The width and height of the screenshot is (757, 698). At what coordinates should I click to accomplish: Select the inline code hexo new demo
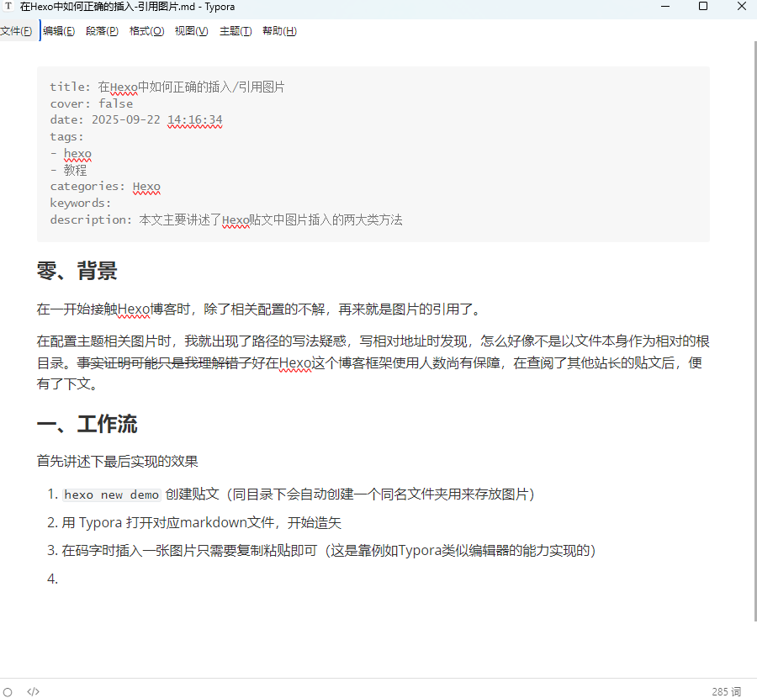pos(110,494)
